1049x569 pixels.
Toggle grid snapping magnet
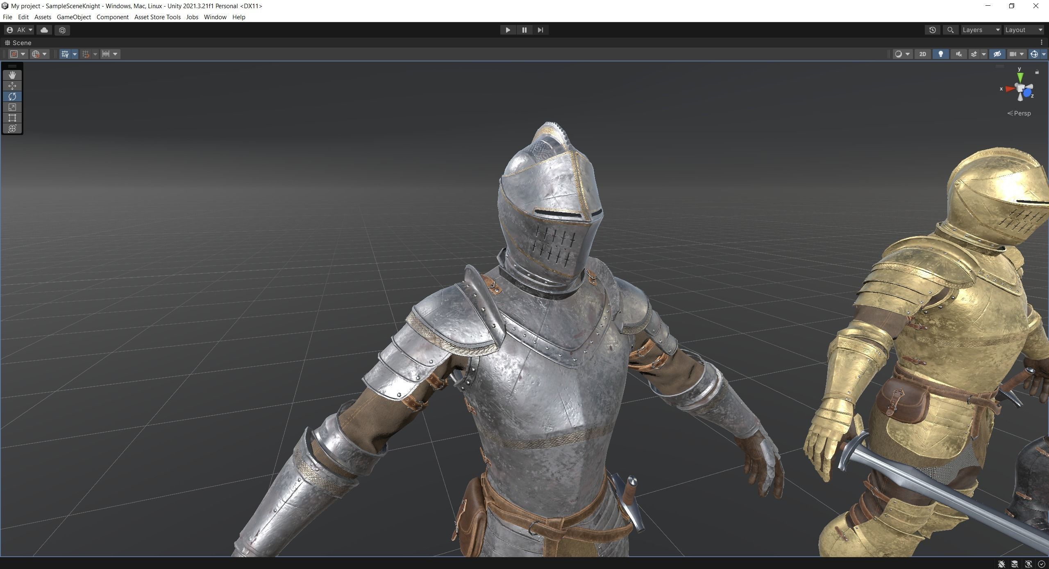(86, 54)
